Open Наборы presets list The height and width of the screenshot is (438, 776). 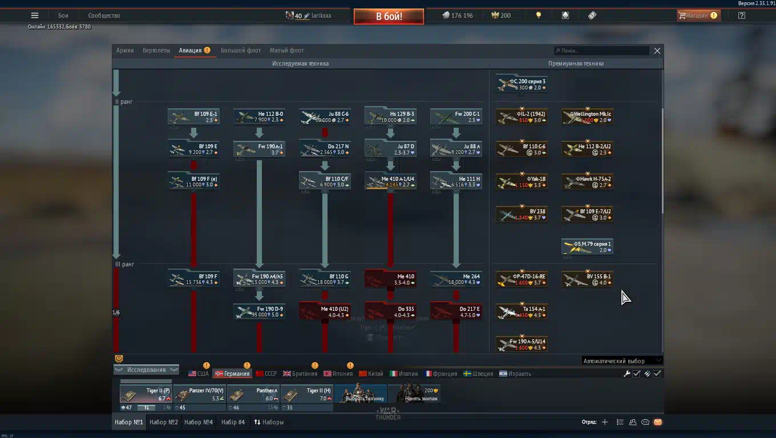click(x=269, y=422)
